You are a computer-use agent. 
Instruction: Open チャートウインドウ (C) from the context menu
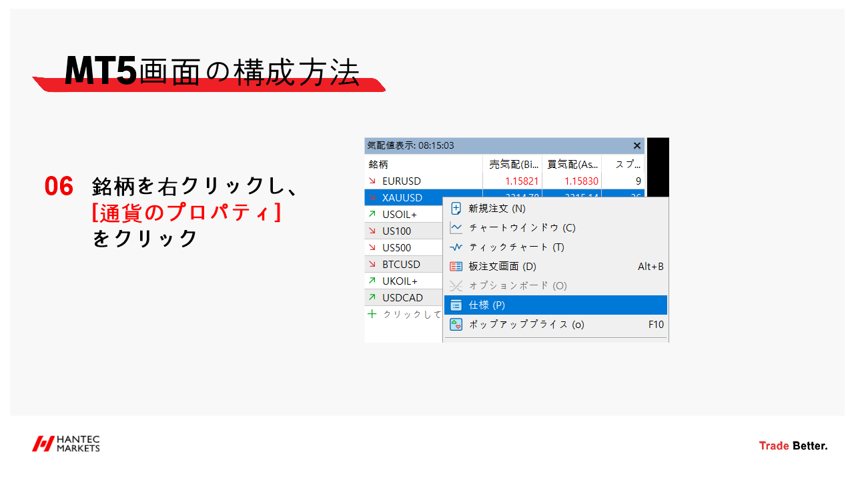click(556, 228)
